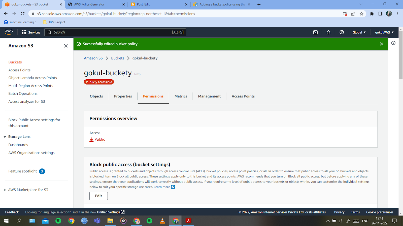
Task: Open AWS Organizations settings
Action: coord(31,153)
